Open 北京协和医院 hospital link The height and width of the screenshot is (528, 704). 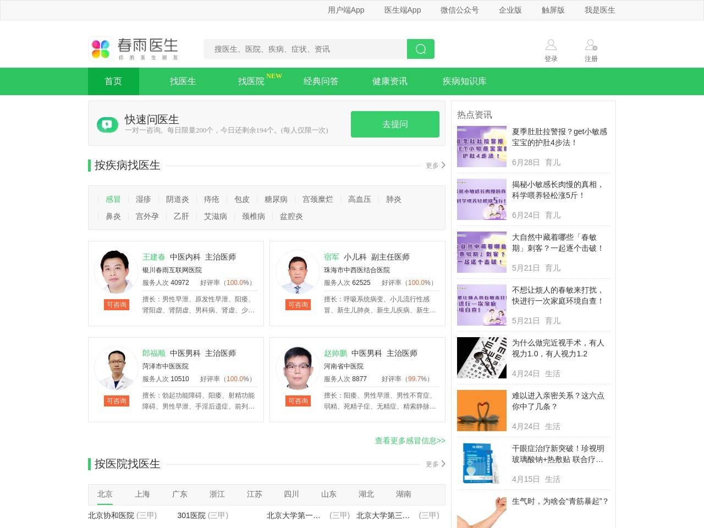point(111,515)
